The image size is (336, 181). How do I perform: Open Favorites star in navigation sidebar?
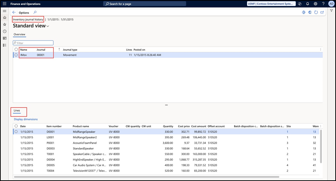(5, 25)
